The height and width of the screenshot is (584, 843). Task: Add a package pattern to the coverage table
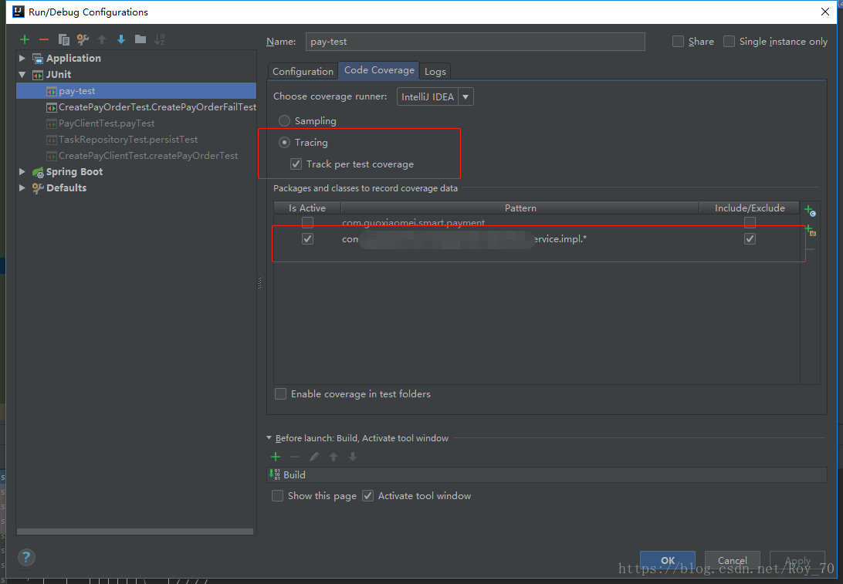point(811,231)
